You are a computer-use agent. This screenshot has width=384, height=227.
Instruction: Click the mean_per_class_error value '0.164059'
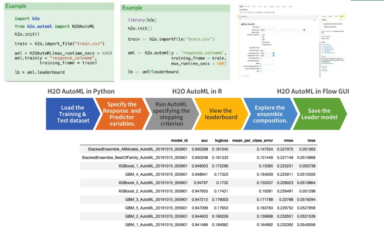tap(265, 174)
